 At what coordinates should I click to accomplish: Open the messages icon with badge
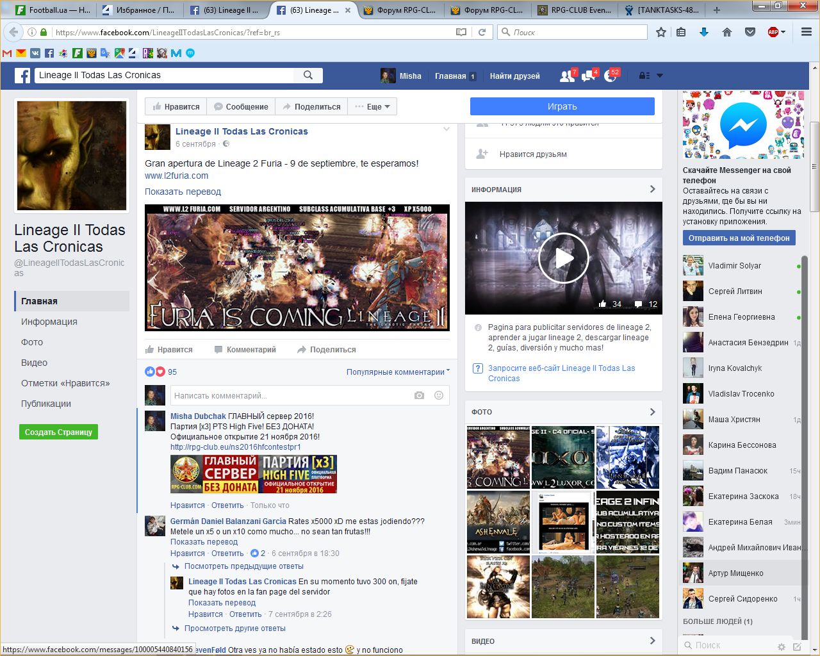(588, 76)
